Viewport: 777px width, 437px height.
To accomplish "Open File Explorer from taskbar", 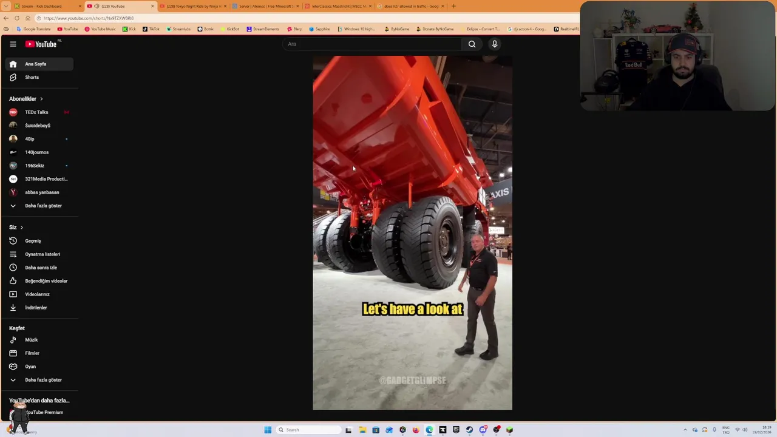I will pyautogui.click(x=362, y=430).
